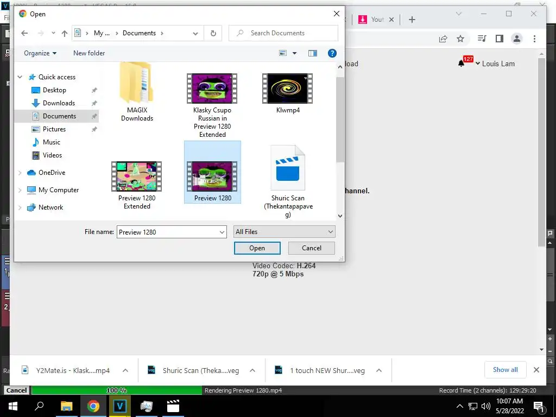Bookmark this page star icon

click(460, 39)
